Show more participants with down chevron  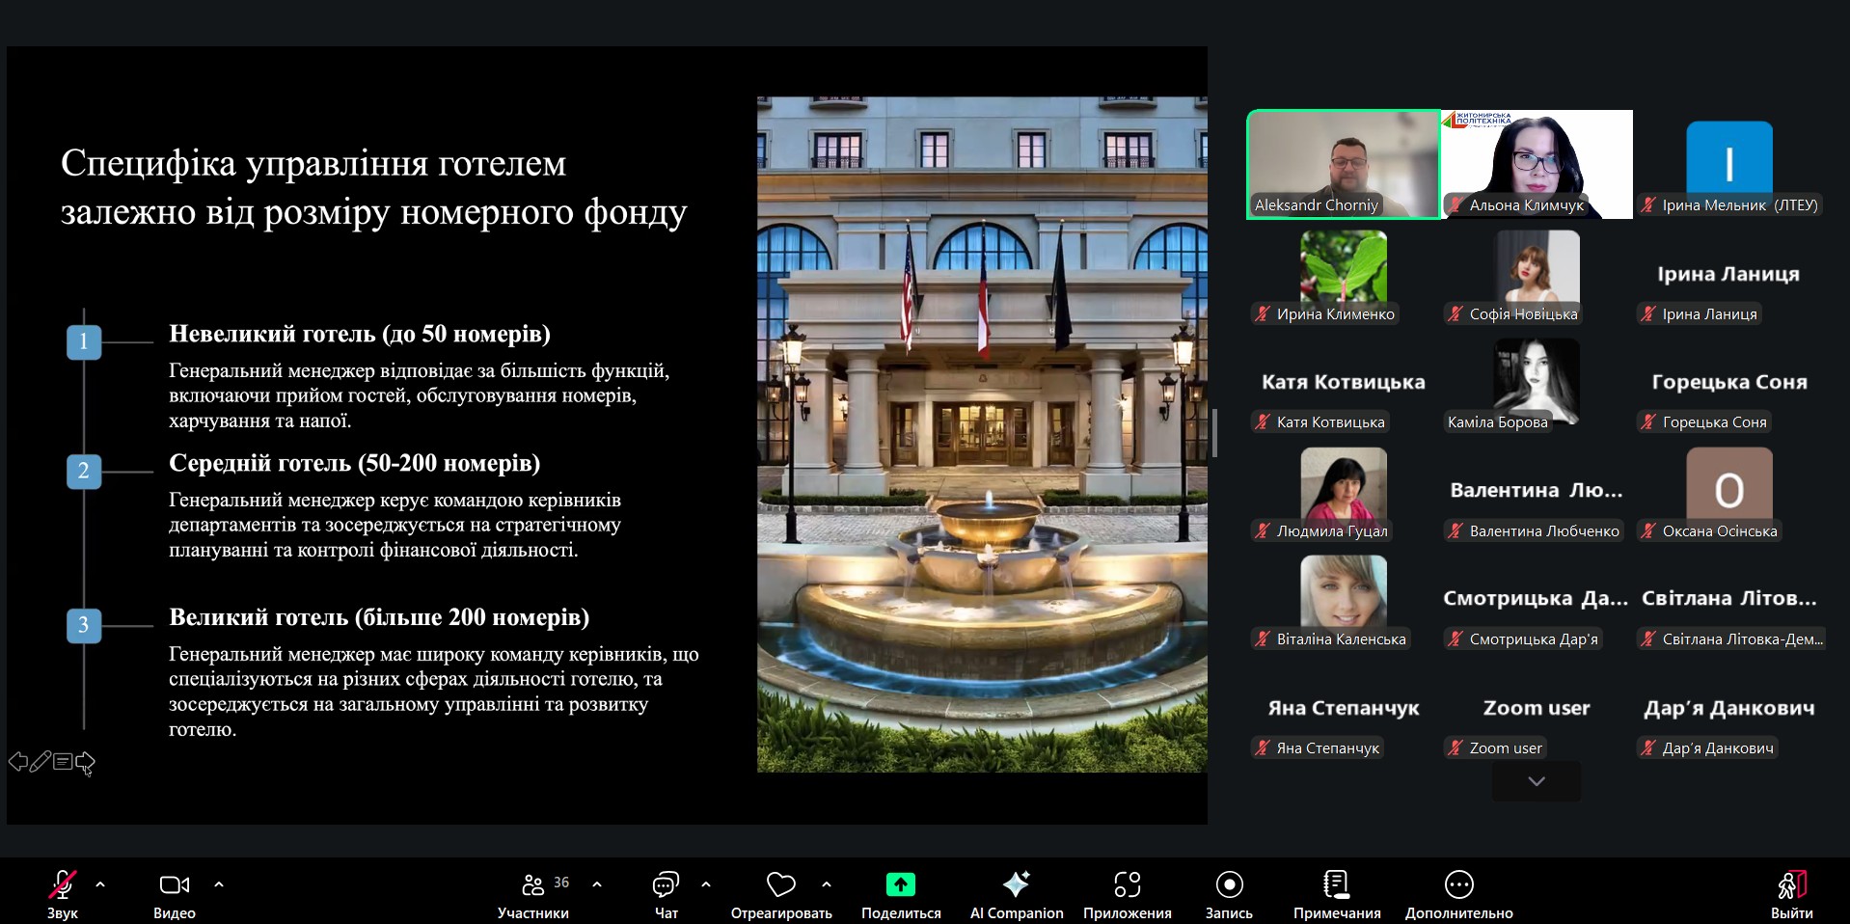point(1536,781)
